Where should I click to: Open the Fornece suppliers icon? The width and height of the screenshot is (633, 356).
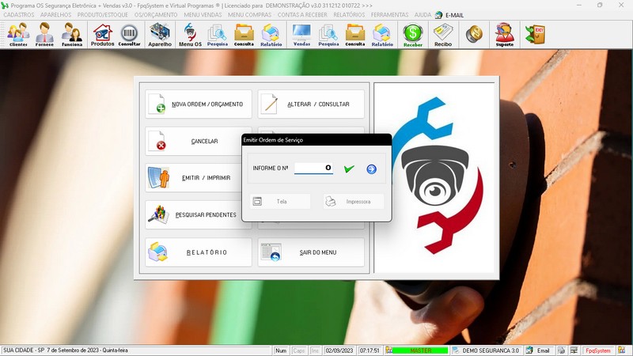point(44,35)
